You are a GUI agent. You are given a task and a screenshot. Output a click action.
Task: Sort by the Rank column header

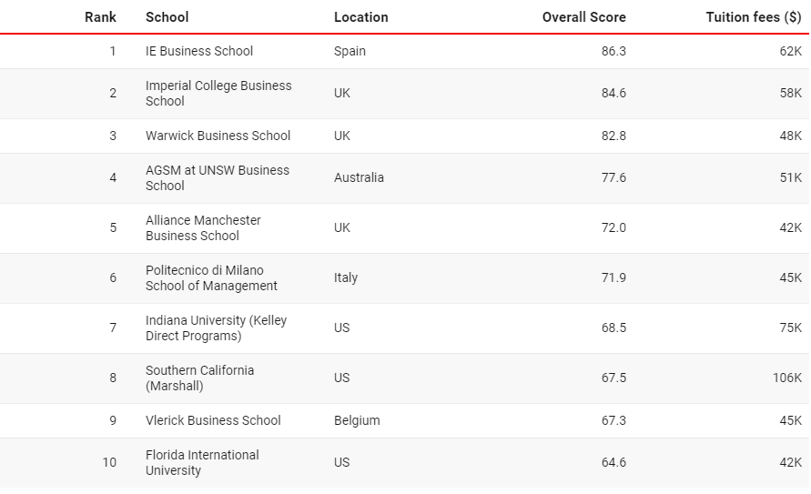(x=100, y=17)
